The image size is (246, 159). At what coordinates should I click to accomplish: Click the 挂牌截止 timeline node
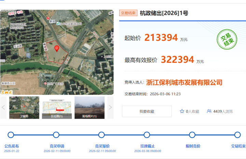(147, 135)
